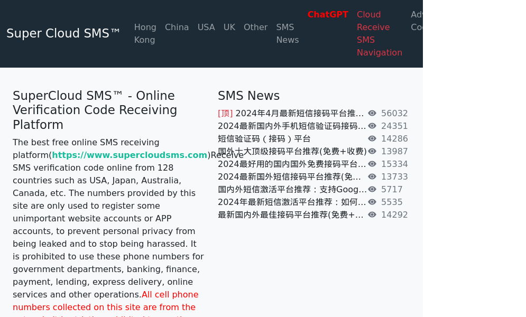
Task: Click the red ChatGPT nav link
Action: coord(328,14)
